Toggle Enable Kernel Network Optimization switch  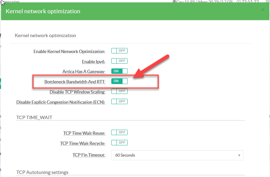point(119,51)
